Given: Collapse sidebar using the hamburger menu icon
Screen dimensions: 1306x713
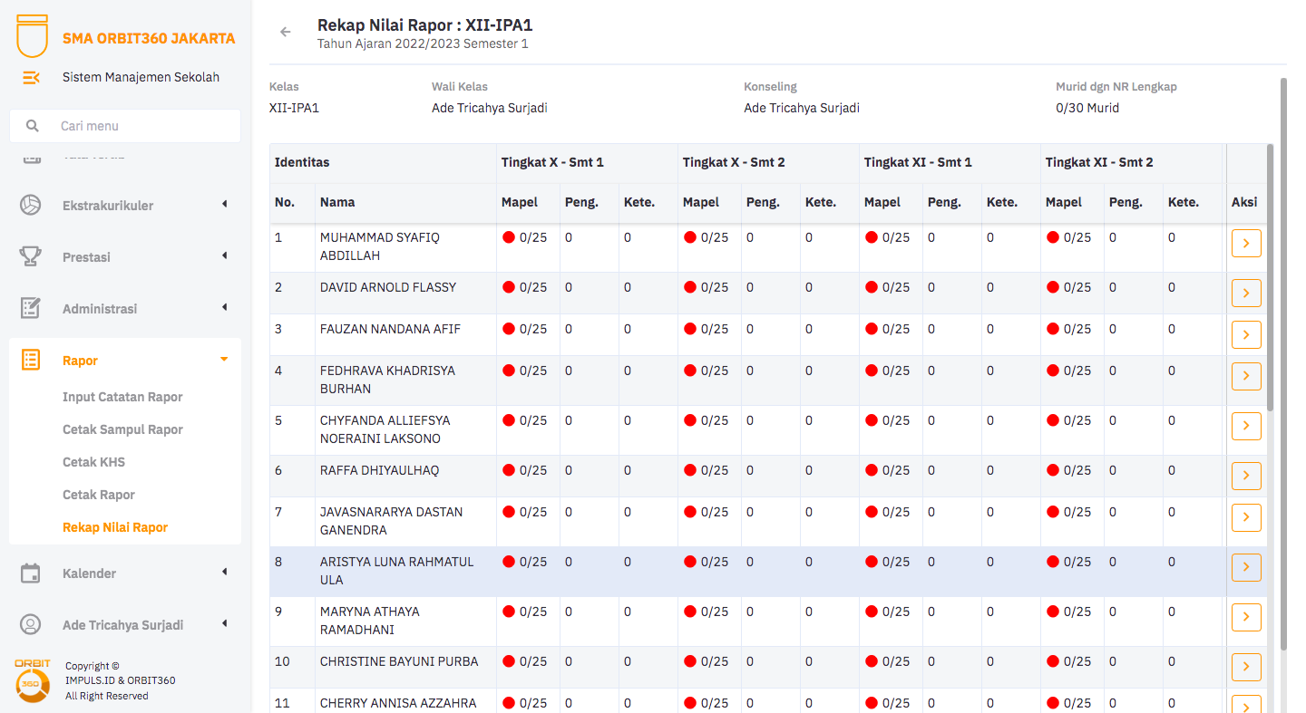Looking at the screenshot, I should [31, 78].
